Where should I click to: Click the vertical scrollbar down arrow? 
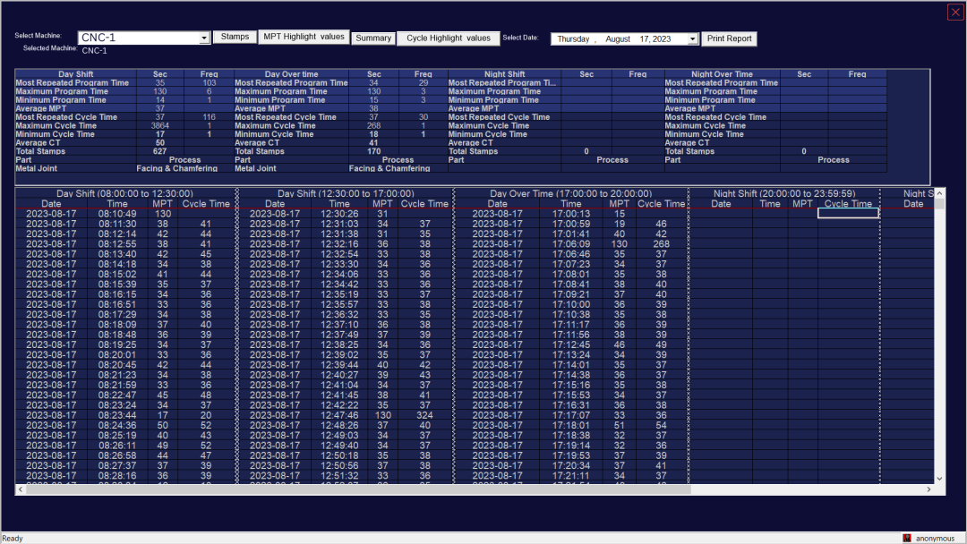pyautogui.click(x=939, y=479)
